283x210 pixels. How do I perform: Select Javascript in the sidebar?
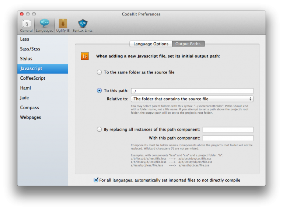[43, 69]
